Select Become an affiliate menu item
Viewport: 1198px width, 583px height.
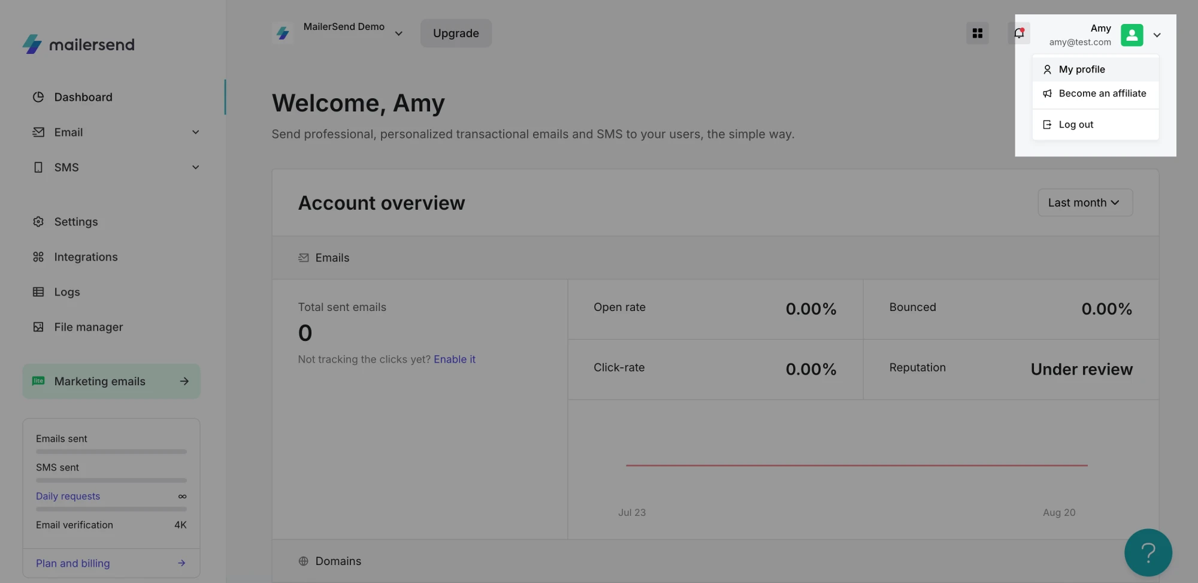(1102, 93)
